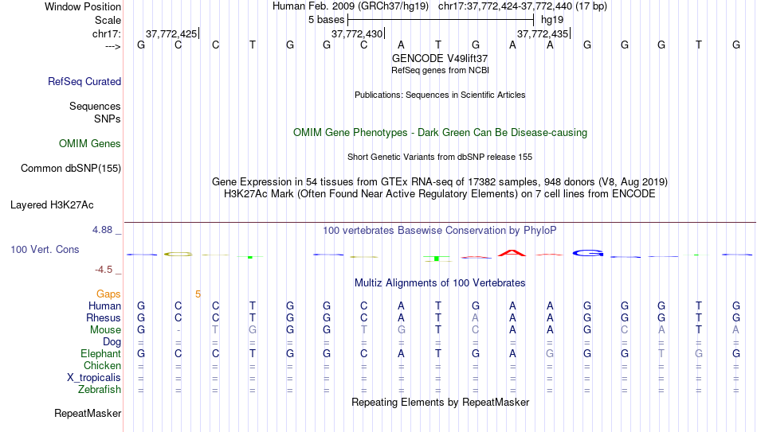The width and height of the screenshot is (757, 432).
Task: Select the Sequences track label
Action: point(95,106)
